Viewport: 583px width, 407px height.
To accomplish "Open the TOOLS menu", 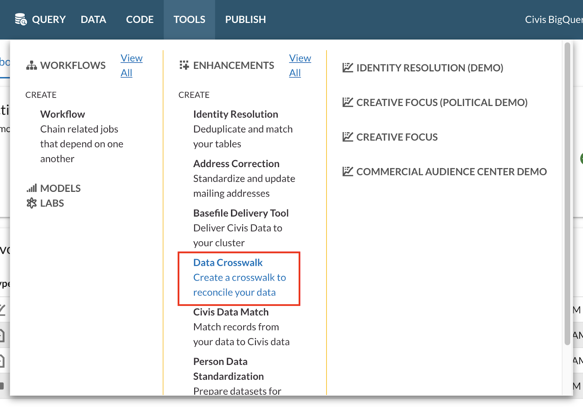I will (189, 20).
